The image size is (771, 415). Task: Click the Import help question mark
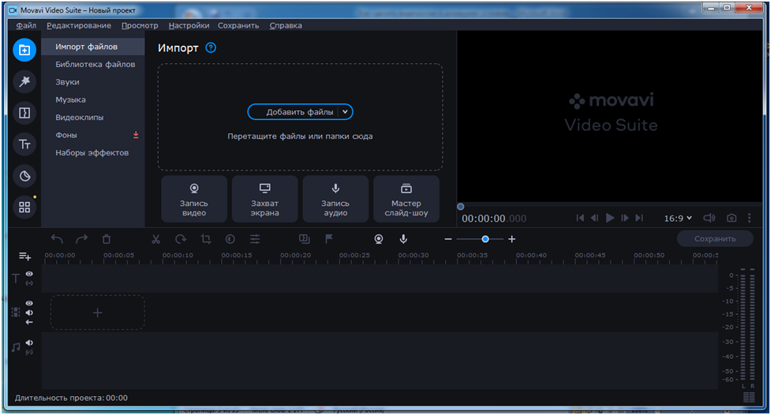pyautogui.click(x=211, y=47)
